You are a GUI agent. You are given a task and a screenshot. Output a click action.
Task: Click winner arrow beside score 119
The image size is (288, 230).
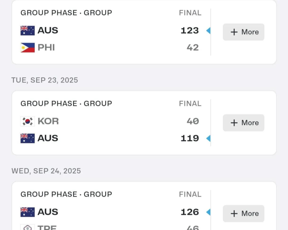(208, 138)
